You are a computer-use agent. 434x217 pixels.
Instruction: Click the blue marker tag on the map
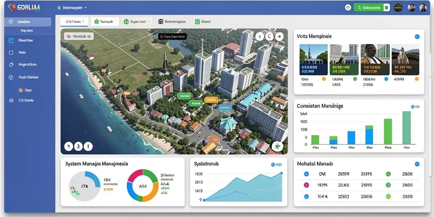coord(225,107)
